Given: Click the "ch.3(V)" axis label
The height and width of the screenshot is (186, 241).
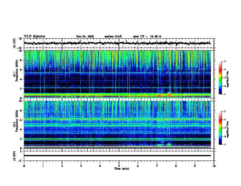Looking at the screenshot, I should 15,156.
